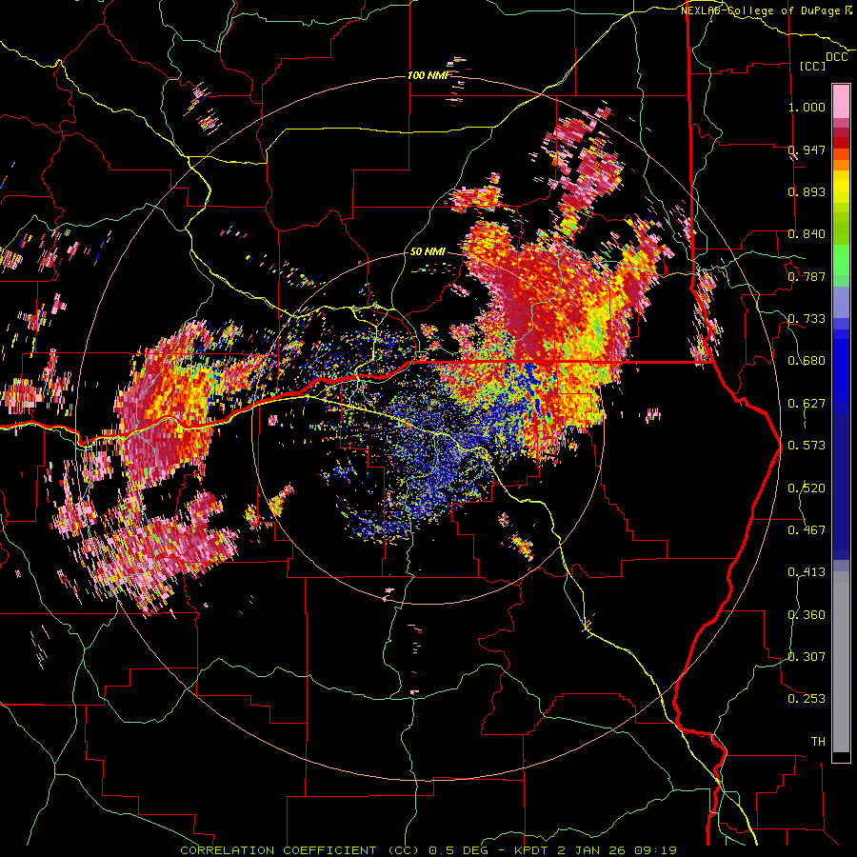Select the 0.680 scale value
The image size is (857, 857).
point(807,361)
